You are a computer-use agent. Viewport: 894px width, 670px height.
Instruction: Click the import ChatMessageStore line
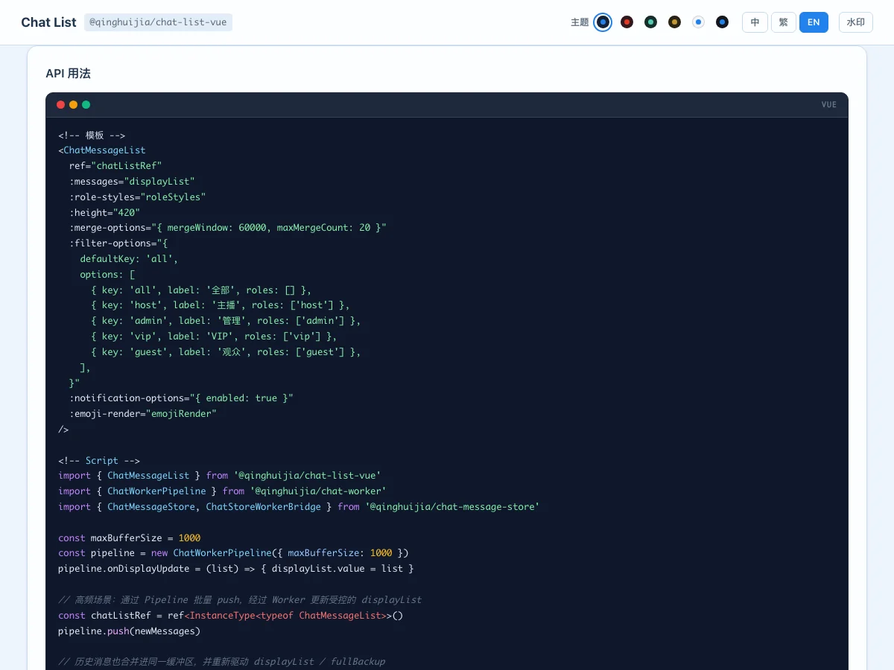point(299,506)
